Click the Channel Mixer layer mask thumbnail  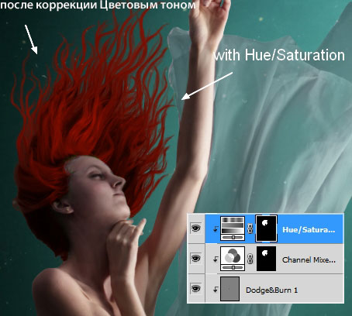pos(266,259)
